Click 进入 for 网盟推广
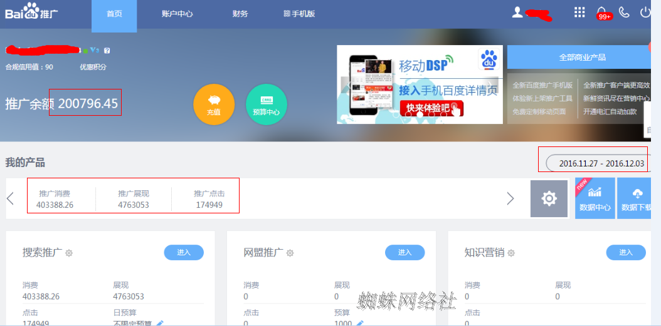This screenshot has width=661, height=326. click(405, 252)
